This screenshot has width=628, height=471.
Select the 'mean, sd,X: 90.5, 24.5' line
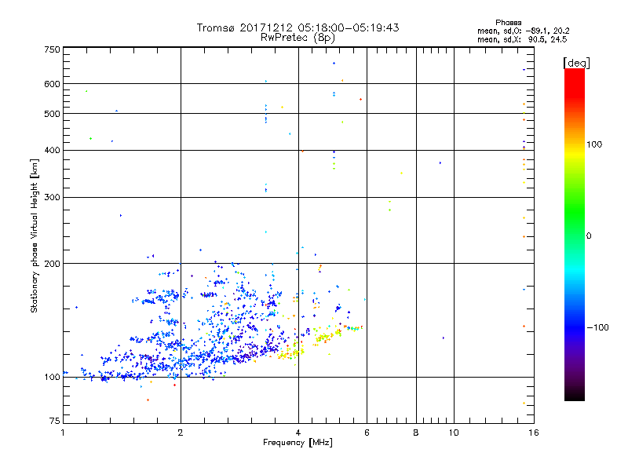tap(522, 39)
